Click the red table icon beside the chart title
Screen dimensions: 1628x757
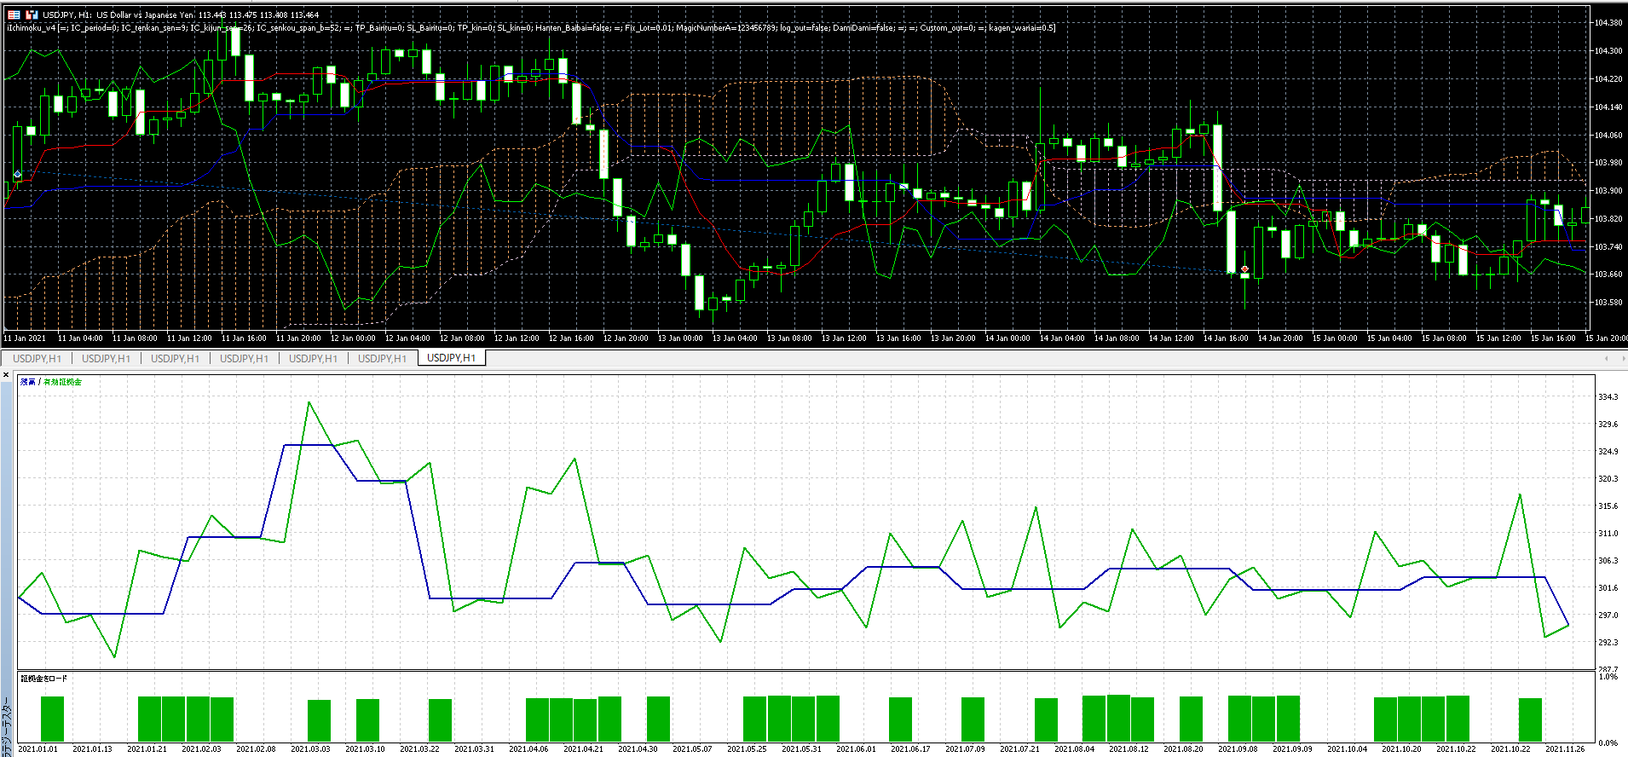14,14
